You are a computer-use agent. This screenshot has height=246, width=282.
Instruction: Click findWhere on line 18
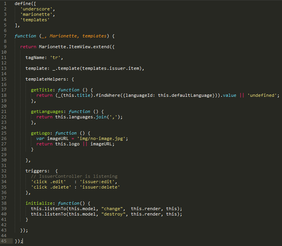pos(108,95)
